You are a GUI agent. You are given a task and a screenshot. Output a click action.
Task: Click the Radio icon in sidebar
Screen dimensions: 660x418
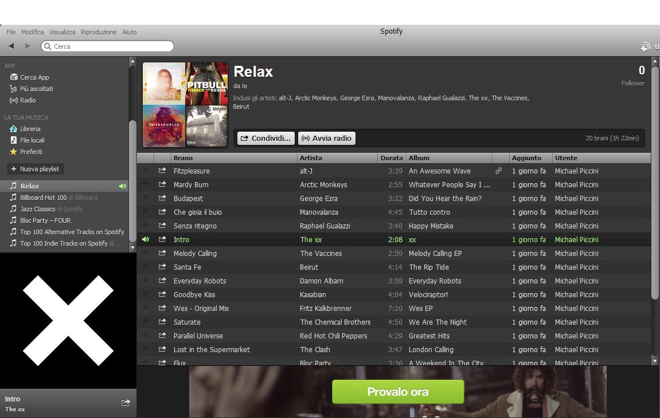[x=13, y=100]
